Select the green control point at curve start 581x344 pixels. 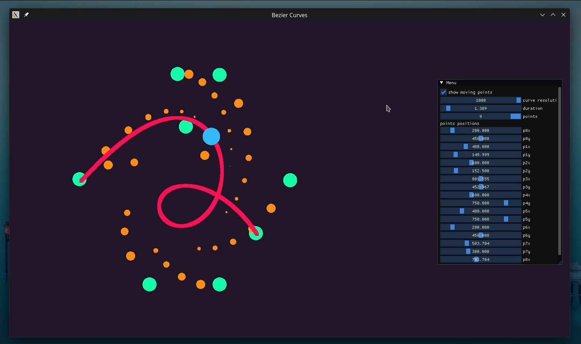(x=79, y=179)
